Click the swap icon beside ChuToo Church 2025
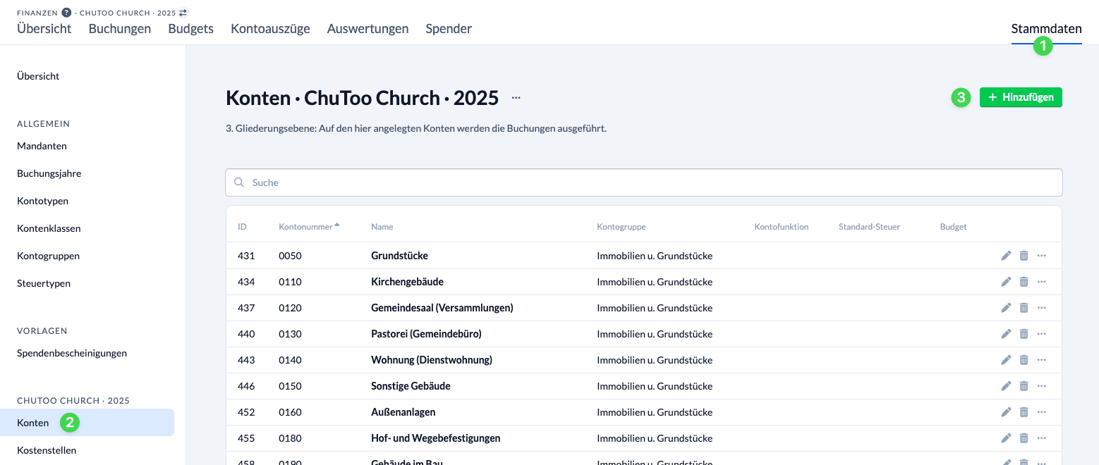Image resolution: width=1099 pixels, height=465 pixels. pos(183,13)
